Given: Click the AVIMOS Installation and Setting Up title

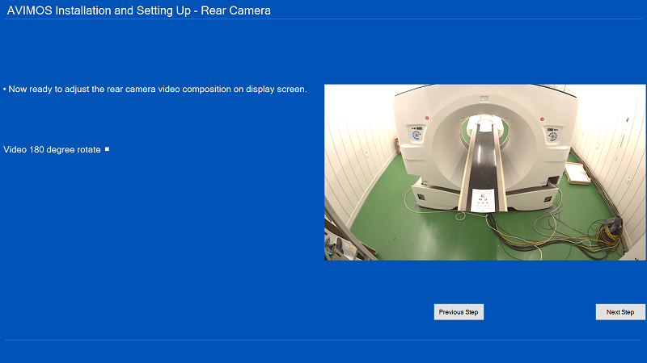Looking at the screenshot, I should click(x=139, y=10).
